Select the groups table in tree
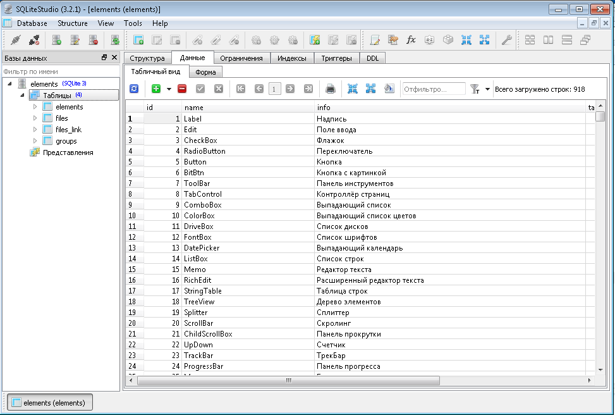 (66, 141)
